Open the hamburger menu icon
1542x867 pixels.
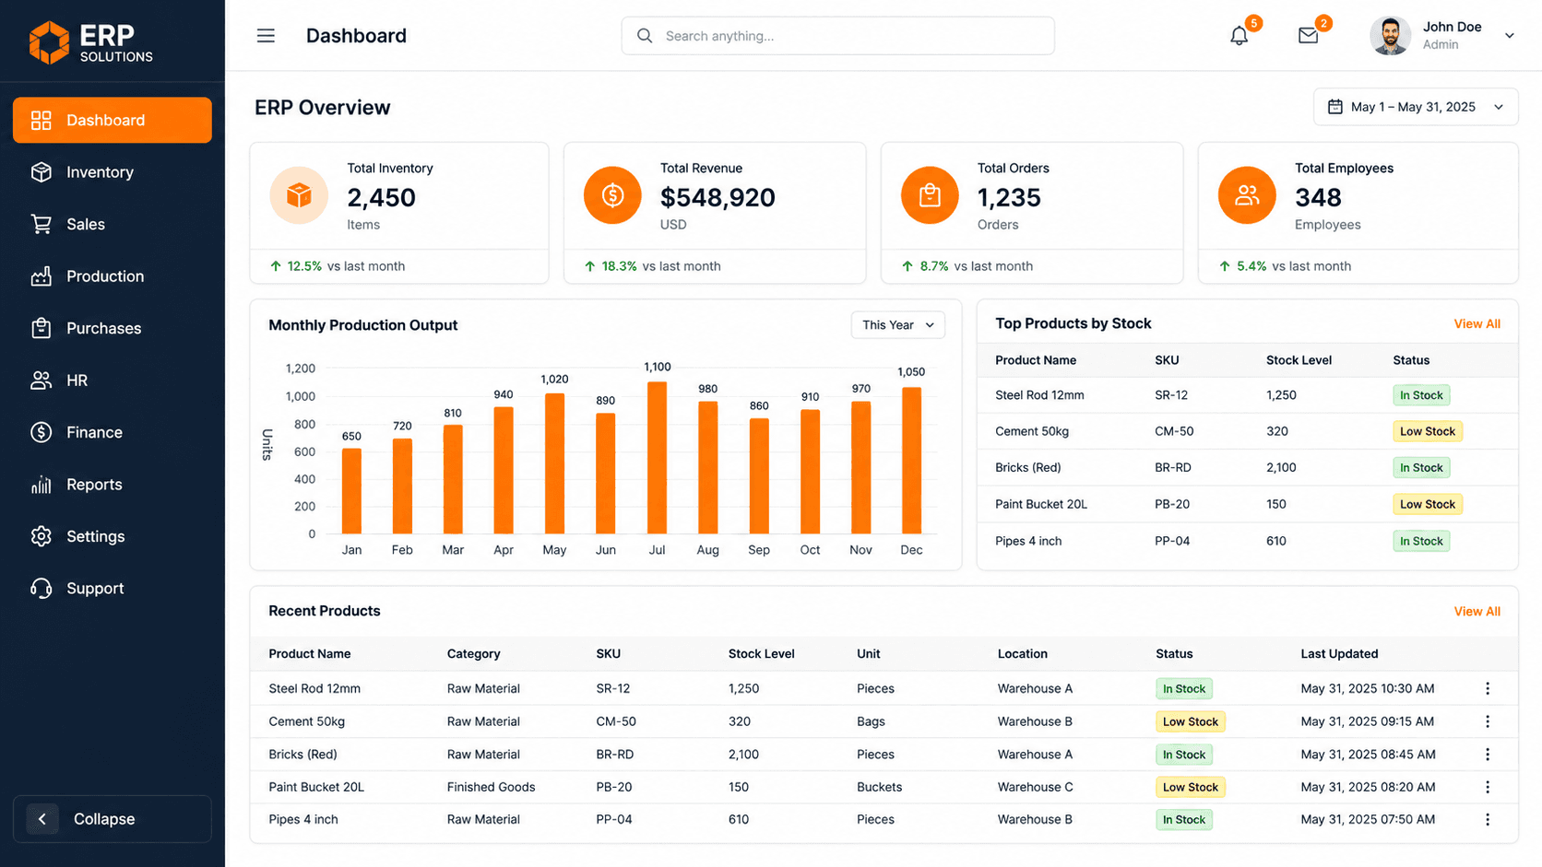tap(266, 36)
